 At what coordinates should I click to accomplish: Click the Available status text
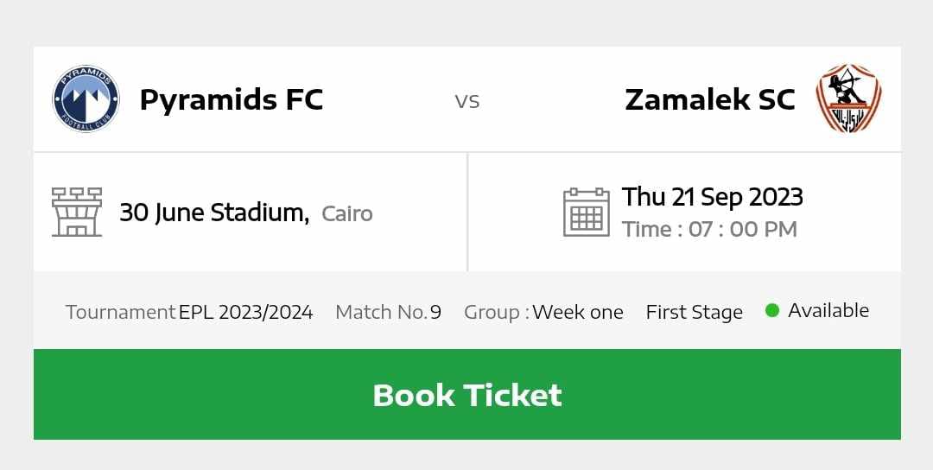(x=828, y=311)
